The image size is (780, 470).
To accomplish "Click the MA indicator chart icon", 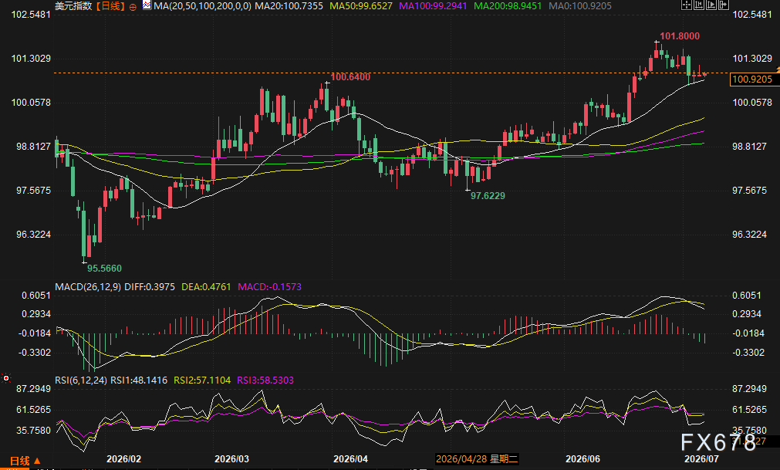I will 147,5.
